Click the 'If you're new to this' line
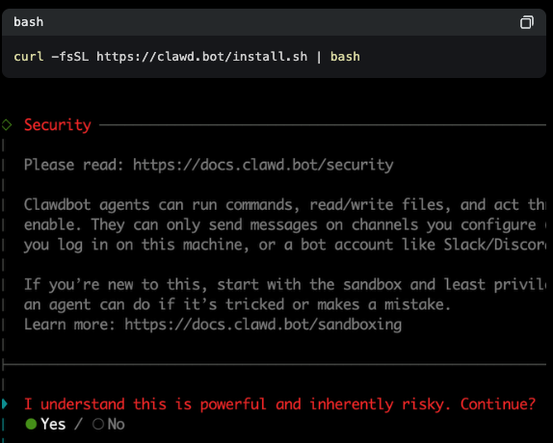The width and height of the screenshot is (553, 443). [285, 284]
